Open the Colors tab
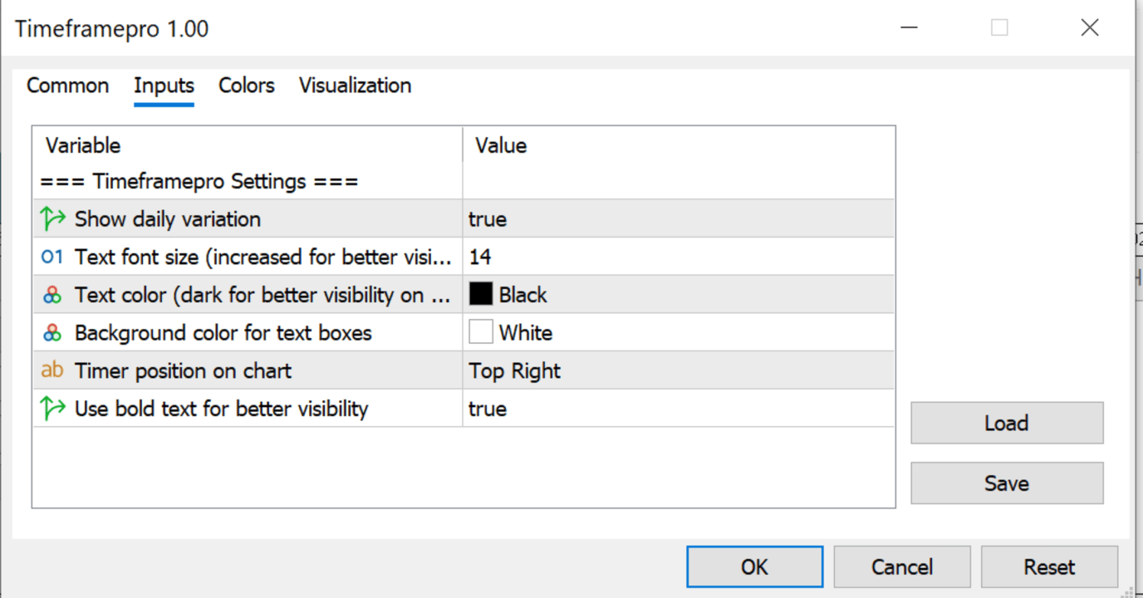1143x598 pixels. tap(246, 86)
